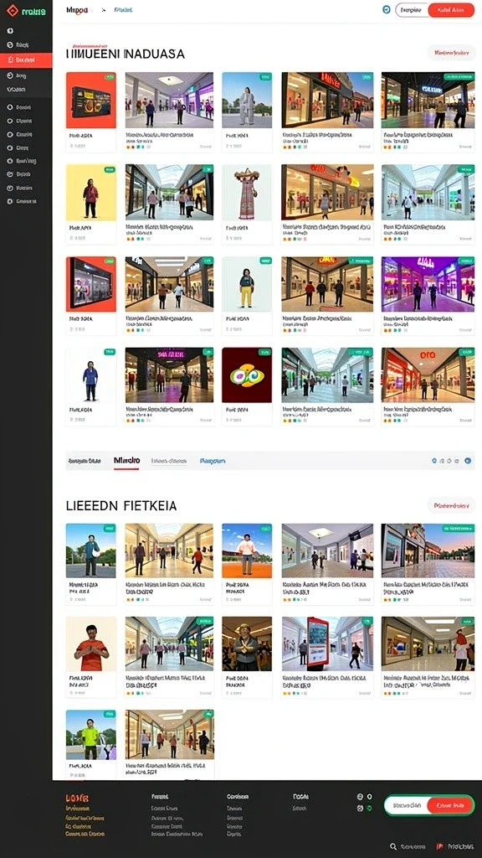Open the mall card with the red kiosk display
Screen dimensions: 482x858
327,657
